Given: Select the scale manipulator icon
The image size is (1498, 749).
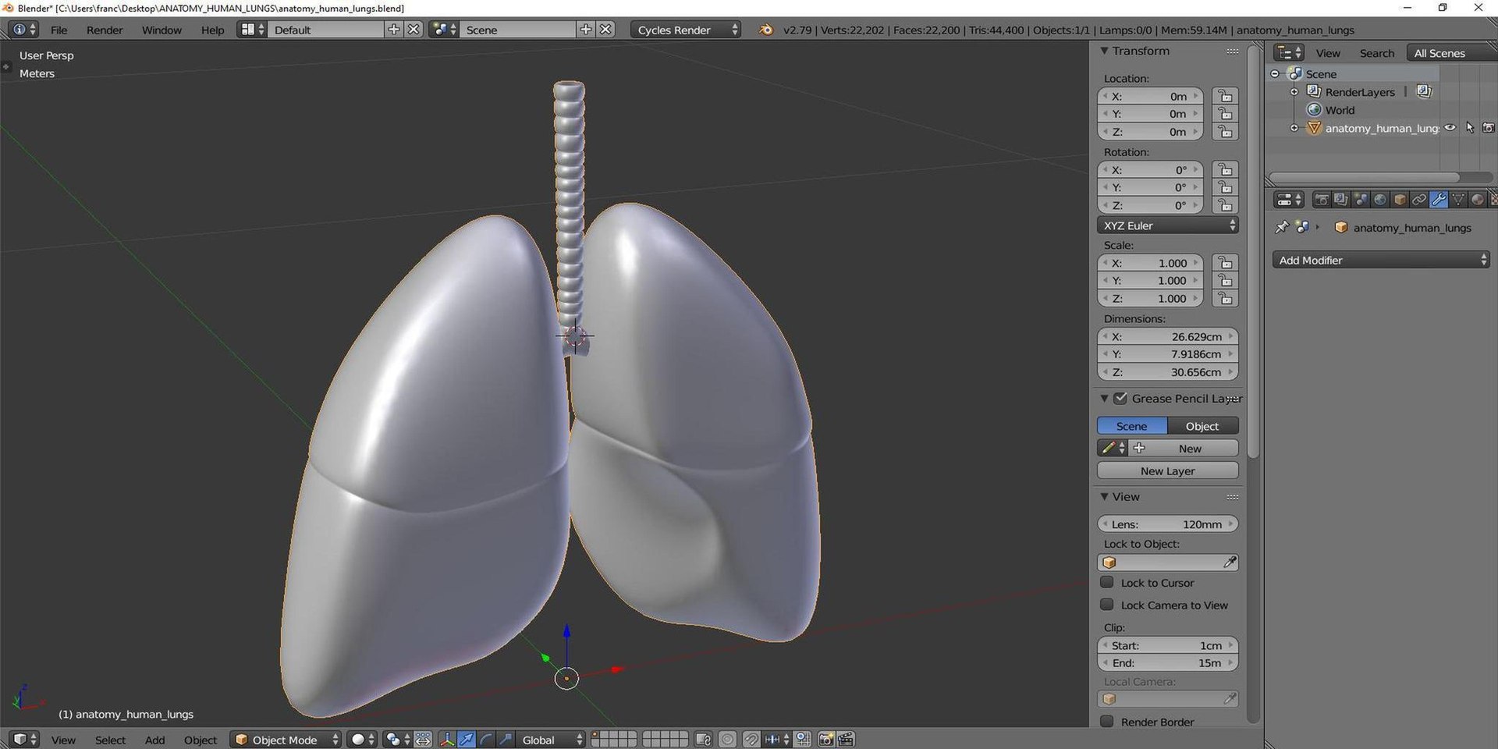Looking at the screenshot, I should pos(506,739).
